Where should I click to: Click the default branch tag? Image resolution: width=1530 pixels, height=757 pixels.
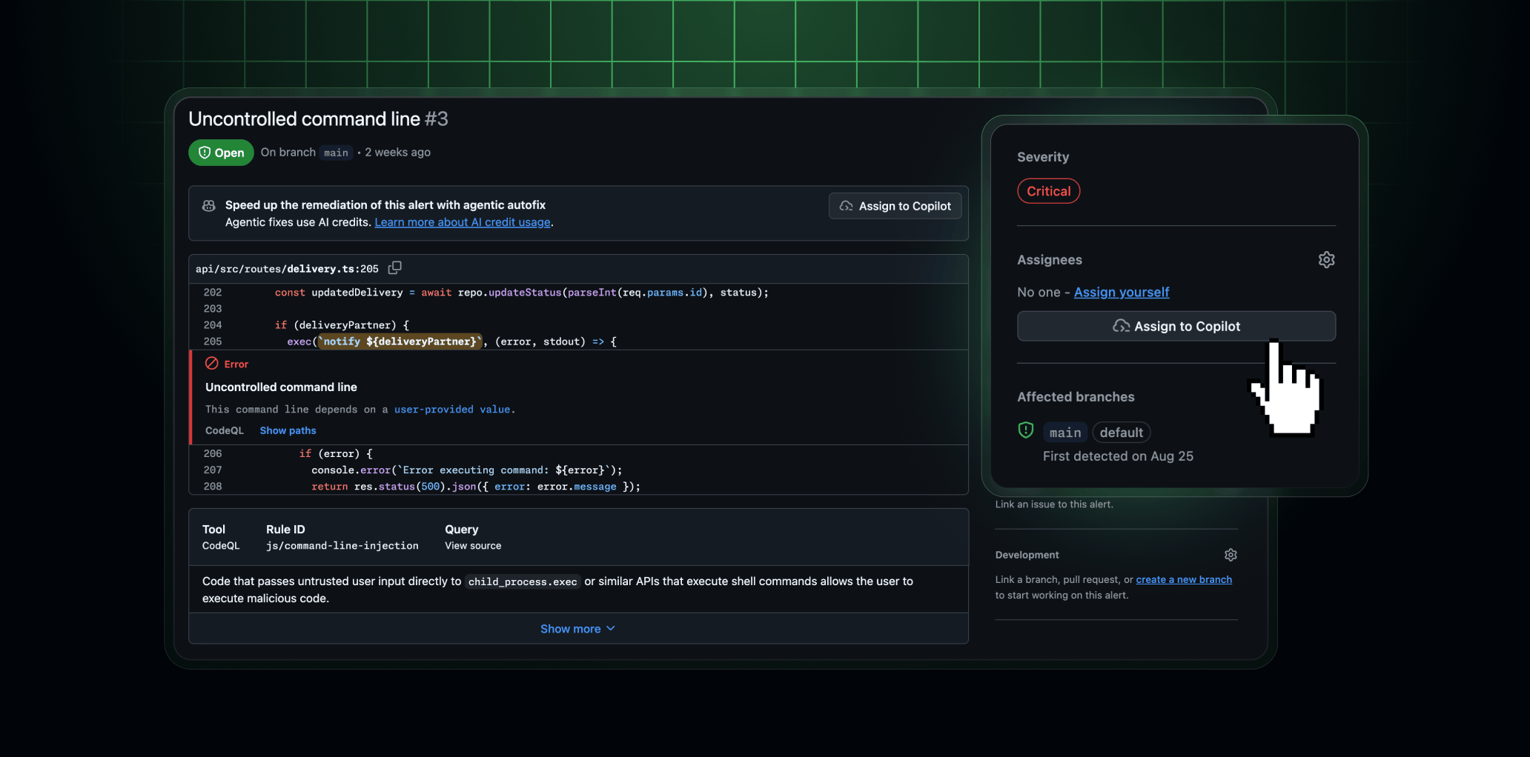click(x=1122, y=433)
